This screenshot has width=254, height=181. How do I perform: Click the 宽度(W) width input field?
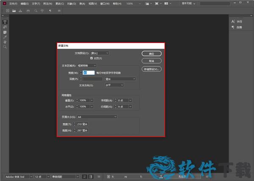[x=88, y=73]
